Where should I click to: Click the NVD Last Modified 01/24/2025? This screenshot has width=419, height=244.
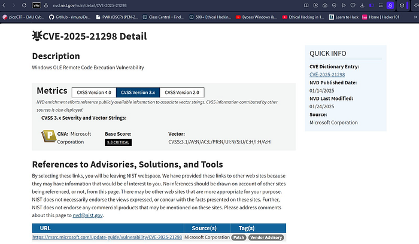point(322,106)
